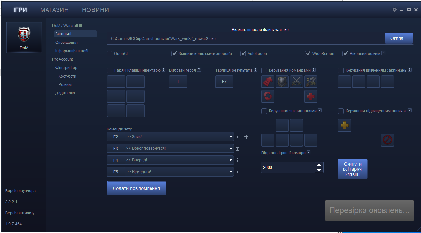Viewport: 421px width, 233px height.
Task: Delete the F4 'Вперед!' chat command
Action: click(237, 160)
